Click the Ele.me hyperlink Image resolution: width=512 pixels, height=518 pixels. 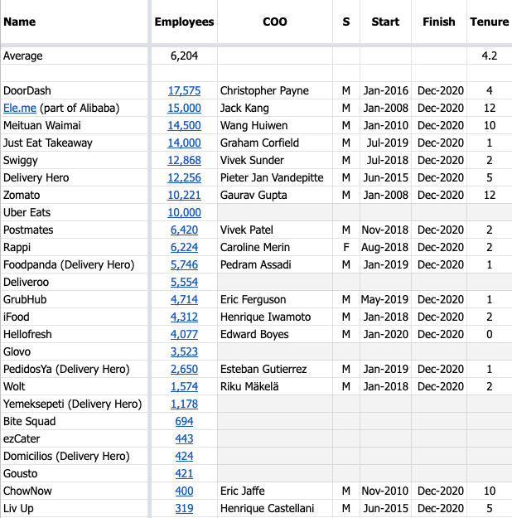point(20,108)
